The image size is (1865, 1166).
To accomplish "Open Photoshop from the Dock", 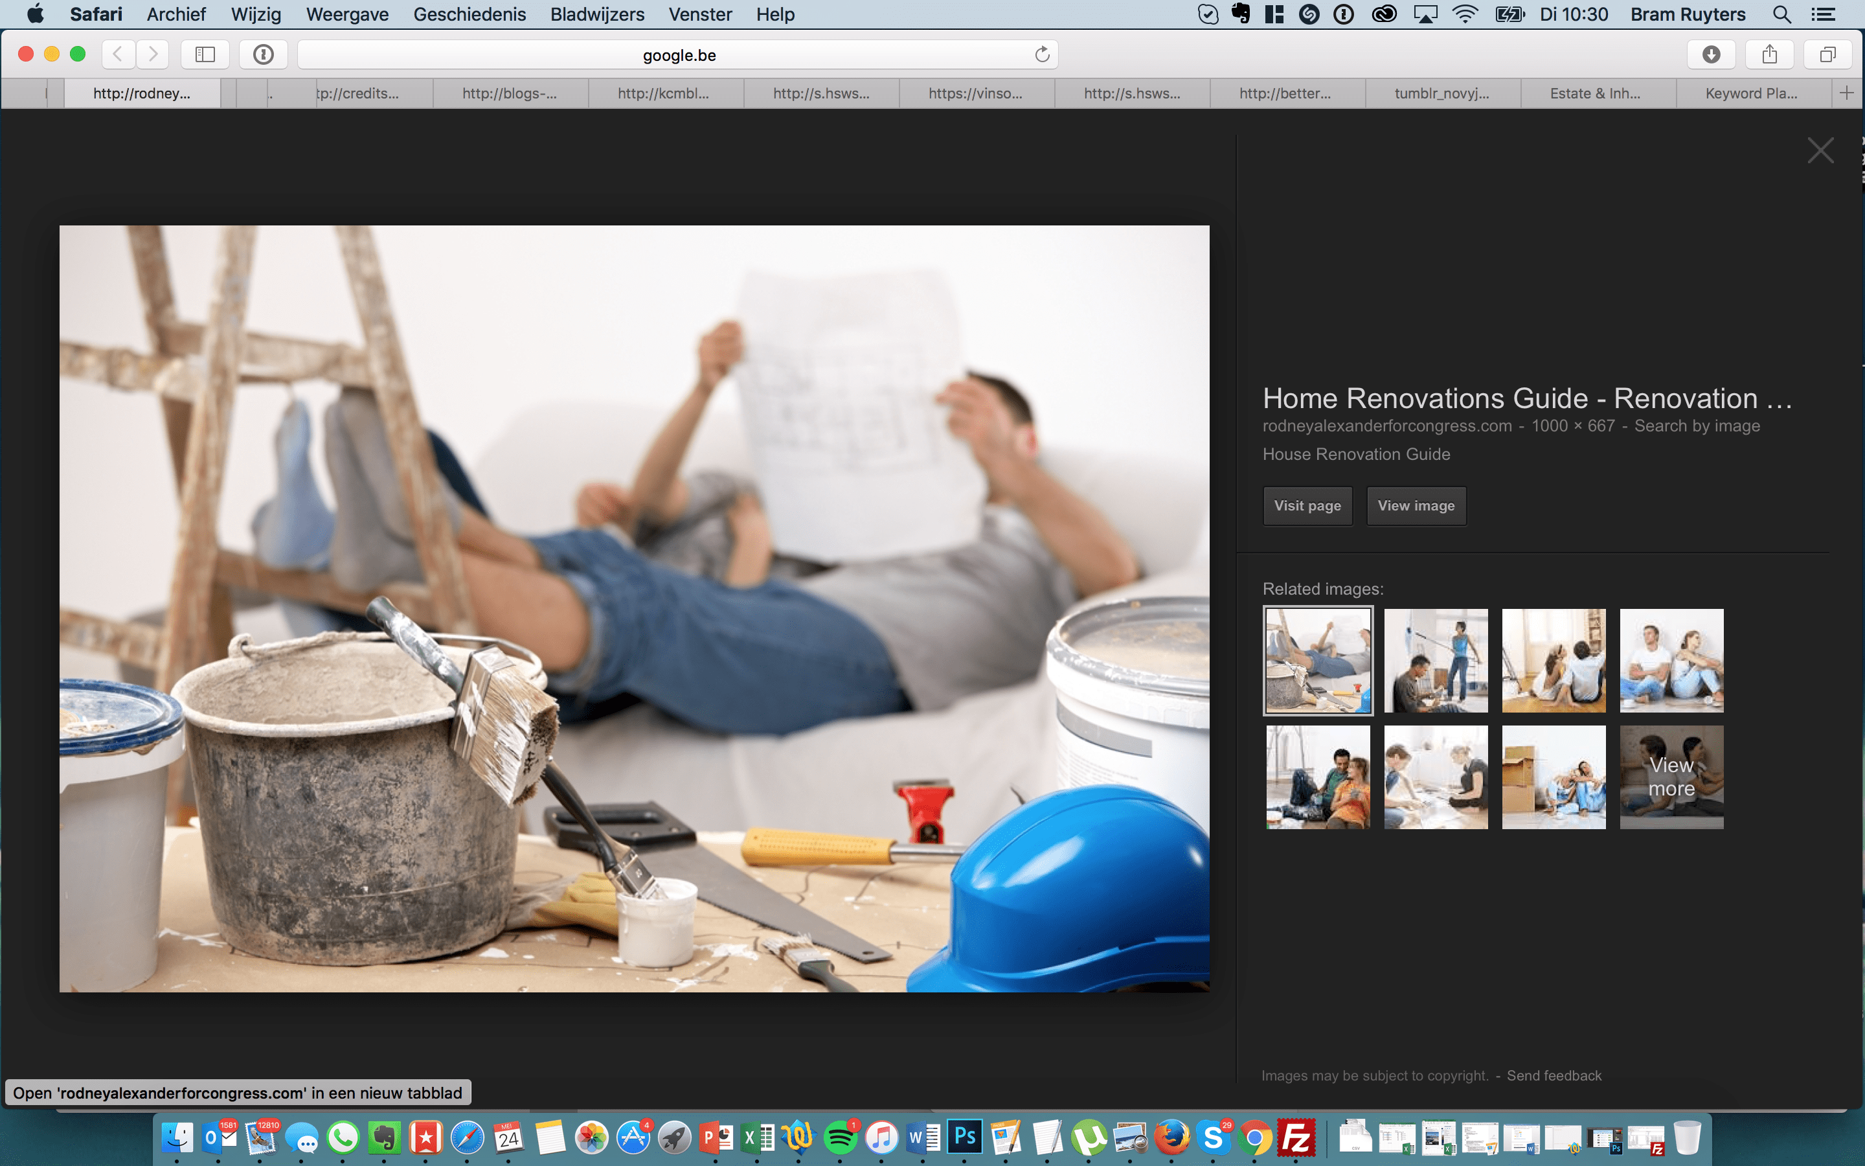I will (965, 1137).
